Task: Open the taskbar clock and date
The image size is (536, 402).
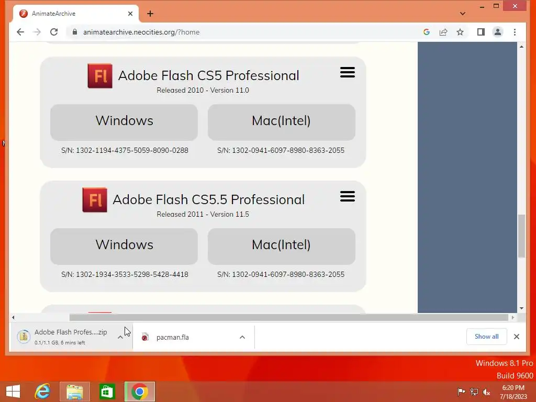Action: coord(513,392)
